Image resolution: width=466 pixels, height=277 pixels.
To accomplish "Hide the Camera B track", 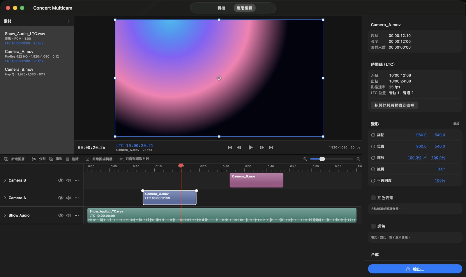I will pyautogui.click(x=61, y=180).
